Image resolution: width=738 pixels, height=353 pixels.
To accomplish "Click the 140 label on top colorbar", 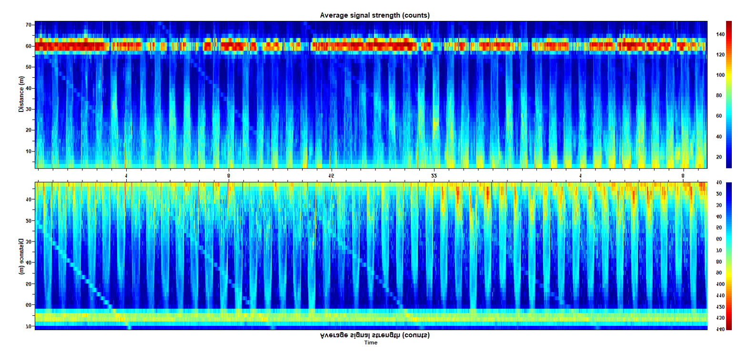I will pyautogui.click(x=720, y=34).
